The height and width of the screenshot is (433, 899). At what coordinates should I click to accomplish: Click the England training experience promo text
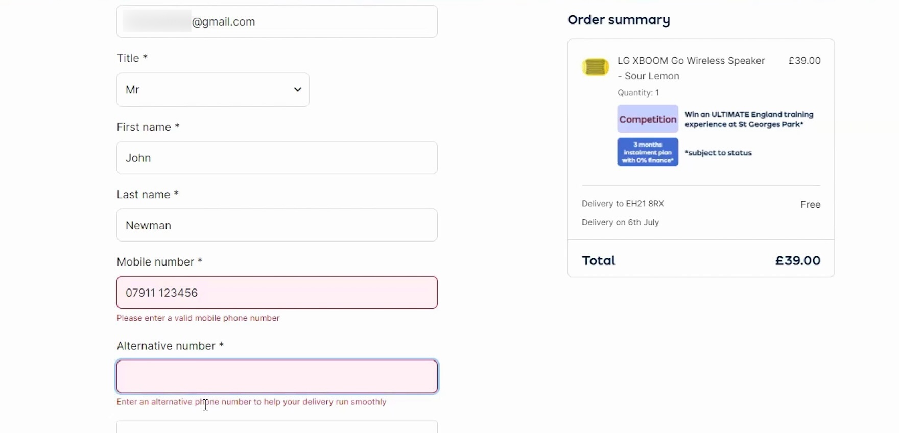point(749,119)
